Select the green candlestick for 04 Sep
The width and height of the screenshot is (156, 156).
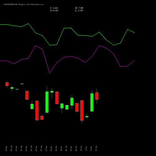67,107
